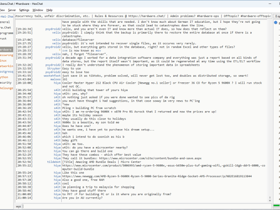Image resolution: width=280 pixels, height=210 pixels.
Task: Click the 'msv' nick in rename notice
Action: pyautogui.click(x=98, y=51)
